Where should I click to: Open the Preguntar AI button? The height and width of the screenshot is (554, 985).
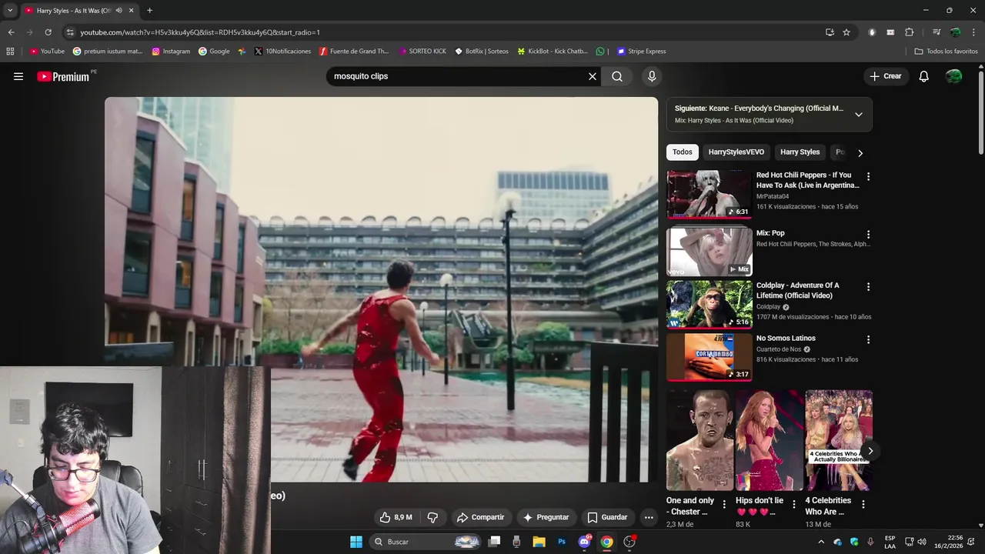[546, 517]
